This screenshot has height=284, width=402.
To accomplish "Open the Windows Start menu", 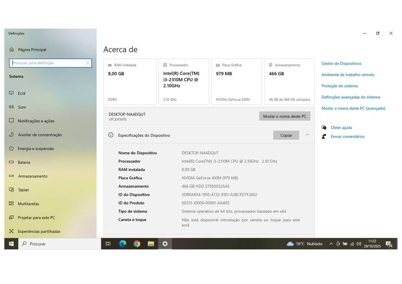I will click(x=11, y=244).
